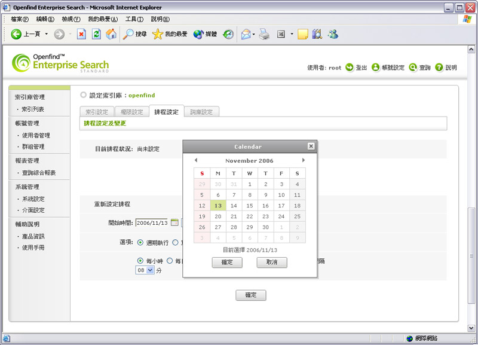Viewport: 478px width, 345px height.
Task: Click the IE Forward arrow icon
Action: click(59, 34)
